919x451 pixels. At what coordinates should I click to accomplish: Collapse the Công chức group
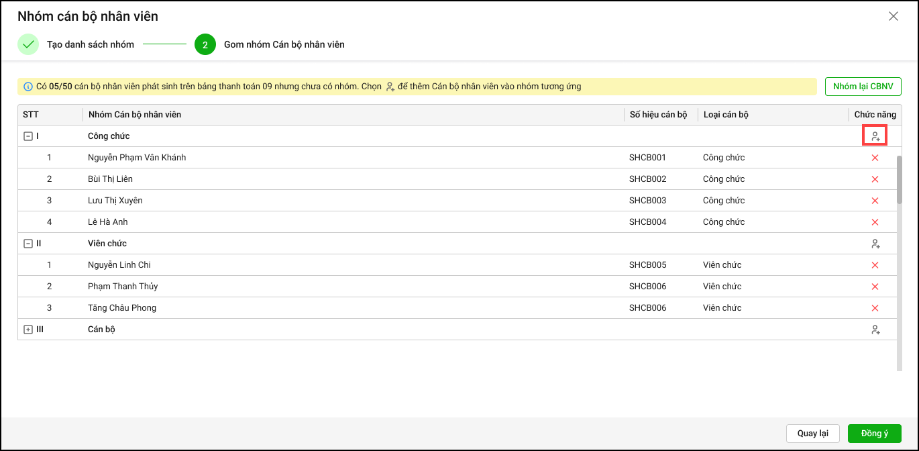pyautogui.click(x=28, y=136)
